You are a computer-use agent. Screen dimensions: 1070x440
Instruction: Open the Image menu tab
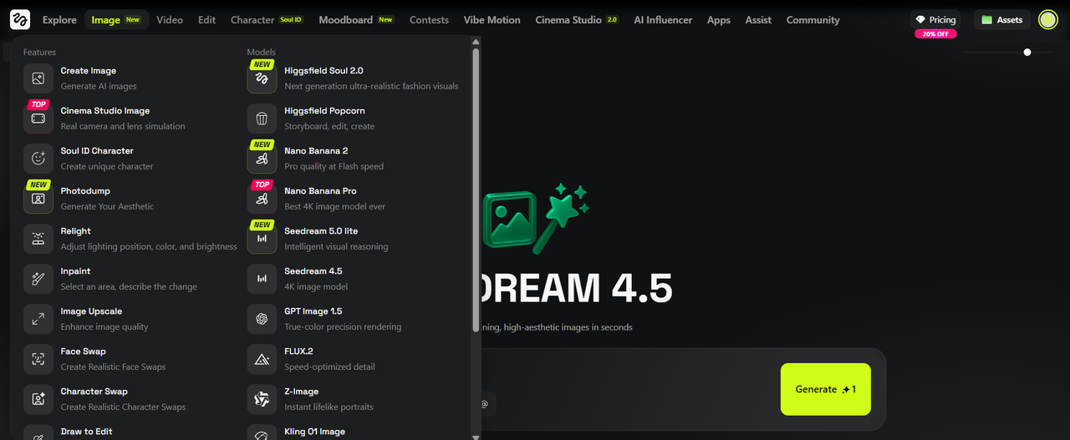[x=116, y=20]
